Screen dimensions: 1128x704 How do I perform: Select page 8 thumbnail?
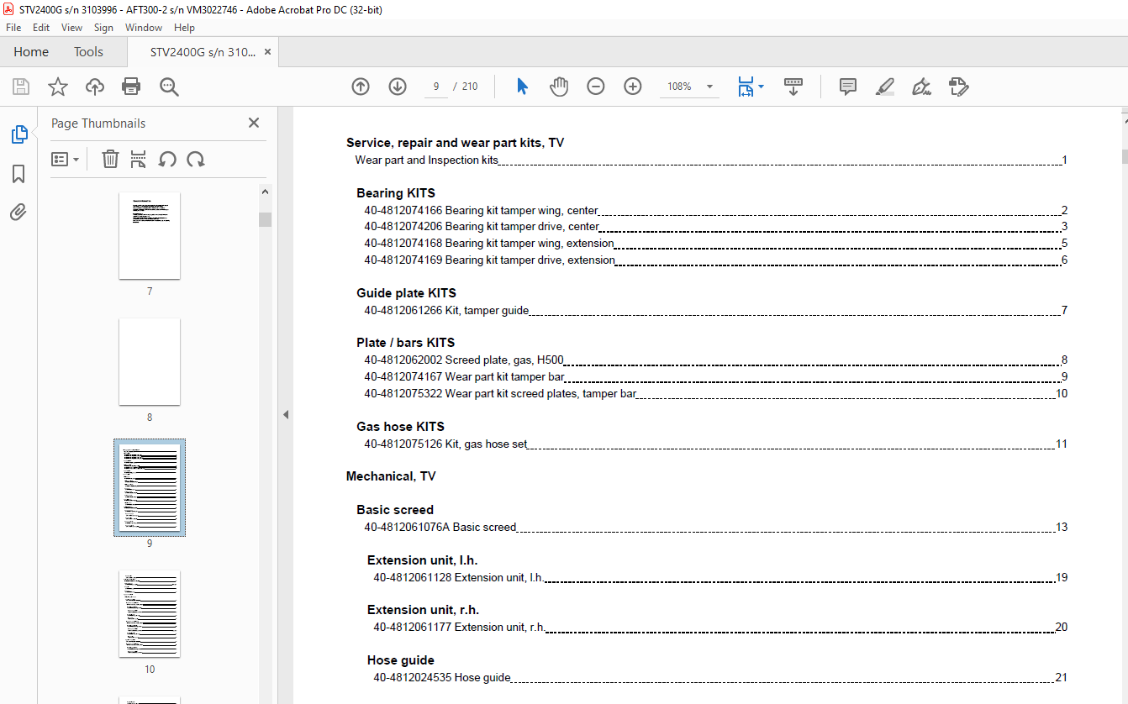tap(150, 362)
